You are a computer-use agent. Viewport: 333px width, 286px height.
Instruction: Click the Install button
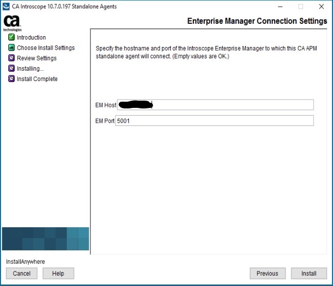(309, 273)
